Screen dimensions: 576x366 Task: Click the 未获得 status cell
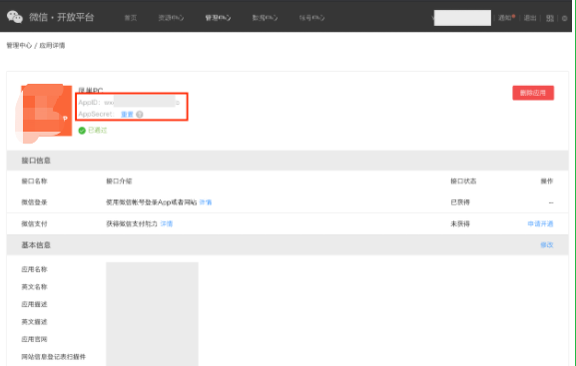pyautogui.click(x=460, y=223)
